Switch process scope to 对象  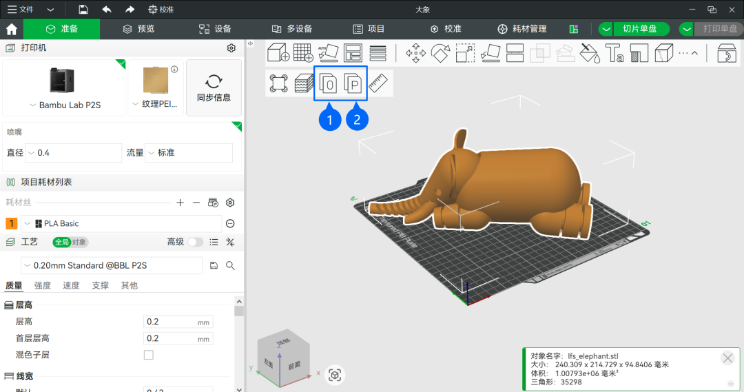point(79,242)
